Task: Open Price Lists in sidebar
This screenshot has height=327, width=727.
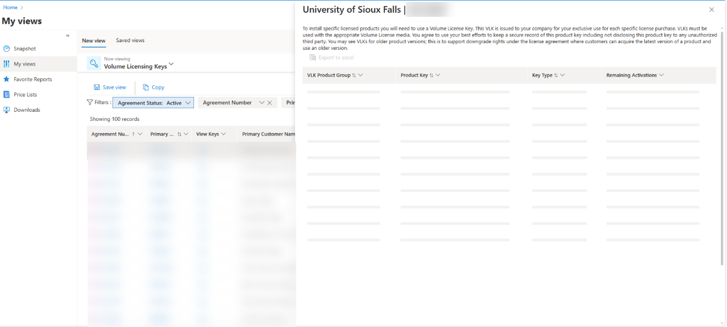Action: click(x=25, y=94)
